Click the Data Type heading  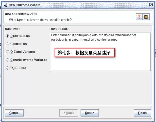pyautogui.click(x=13, y=29)
